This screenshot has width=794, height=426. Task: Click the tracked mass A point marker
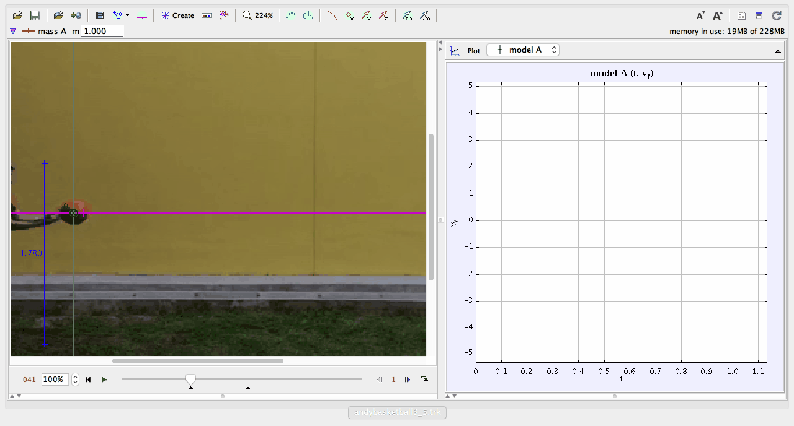click(74, 213)
